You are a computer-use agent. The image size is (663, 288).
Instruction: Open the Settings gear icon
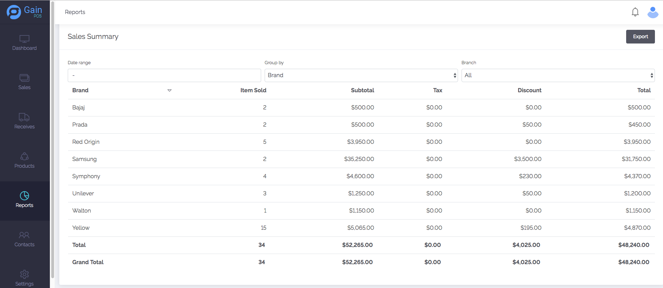point(24,274)
